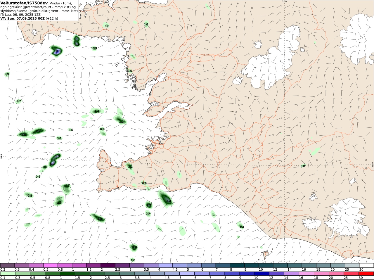Viewport: 374px width, 280px height.
Task: Click the lower legend row's '0.1' label
Action: [3, 278]
